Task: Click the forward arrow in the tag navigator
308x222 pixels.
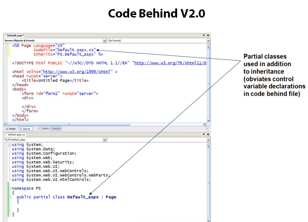Action: click(208, 129)
